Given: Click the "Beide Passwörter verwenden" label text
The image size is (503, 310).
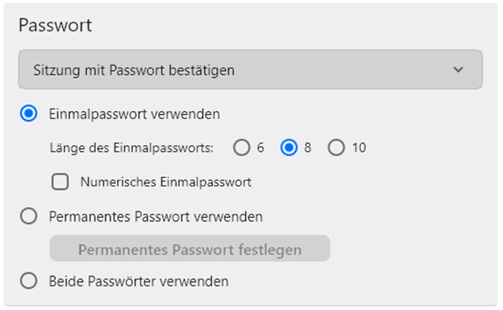Looking at the screenshot, I should tap(139, 281).
